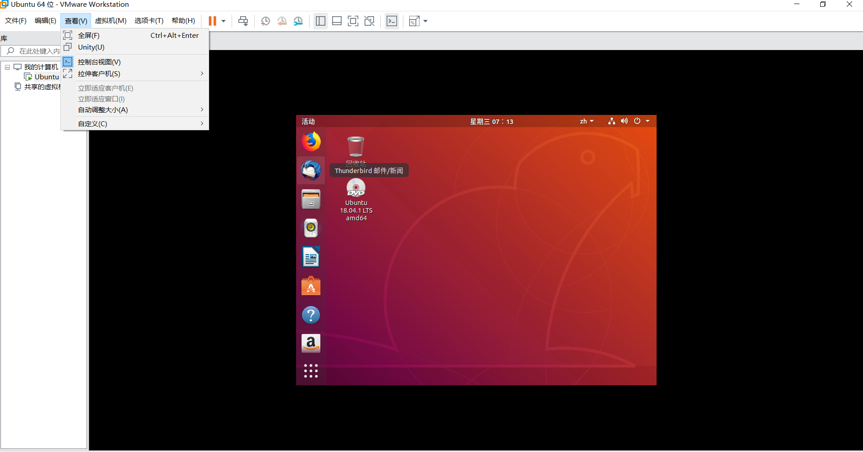Image resolution: width=863 pixels, height=452 pixels.
Task: Toggle the thumbnail bar toolbar button
Action: point(337,21)
